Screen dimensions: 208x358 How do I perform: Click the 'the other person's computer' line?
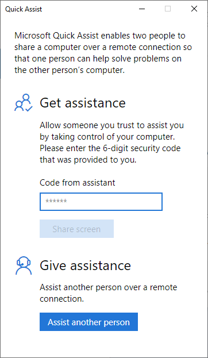70,70
